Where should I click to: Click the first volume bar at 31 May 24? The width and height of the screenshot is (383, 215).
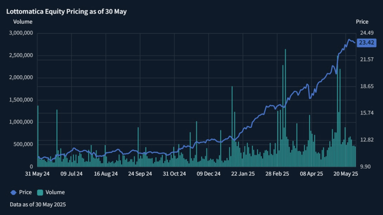click(x=38, y=136)
